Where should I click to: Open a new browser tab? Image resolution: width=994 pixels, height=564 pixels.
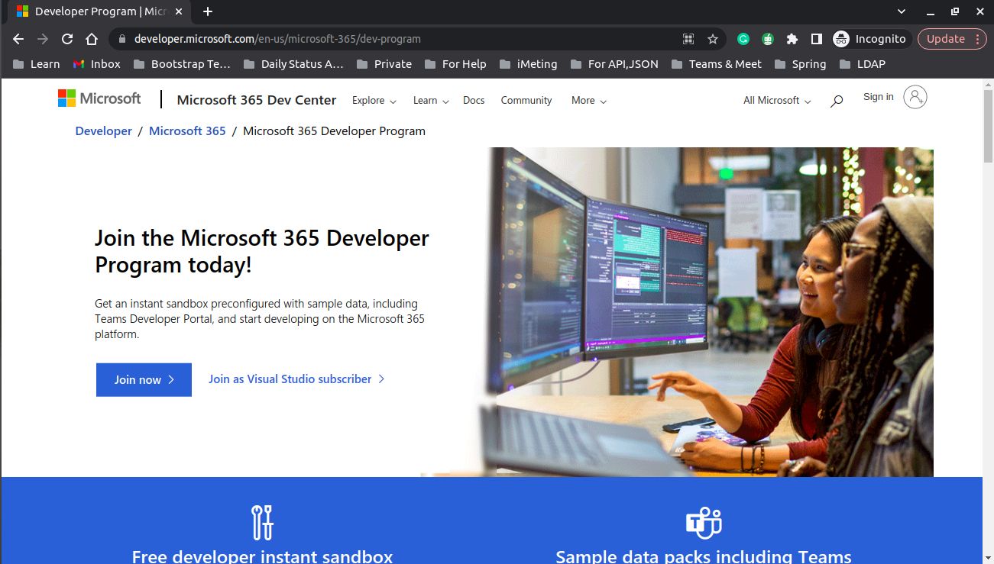(208, 11)
